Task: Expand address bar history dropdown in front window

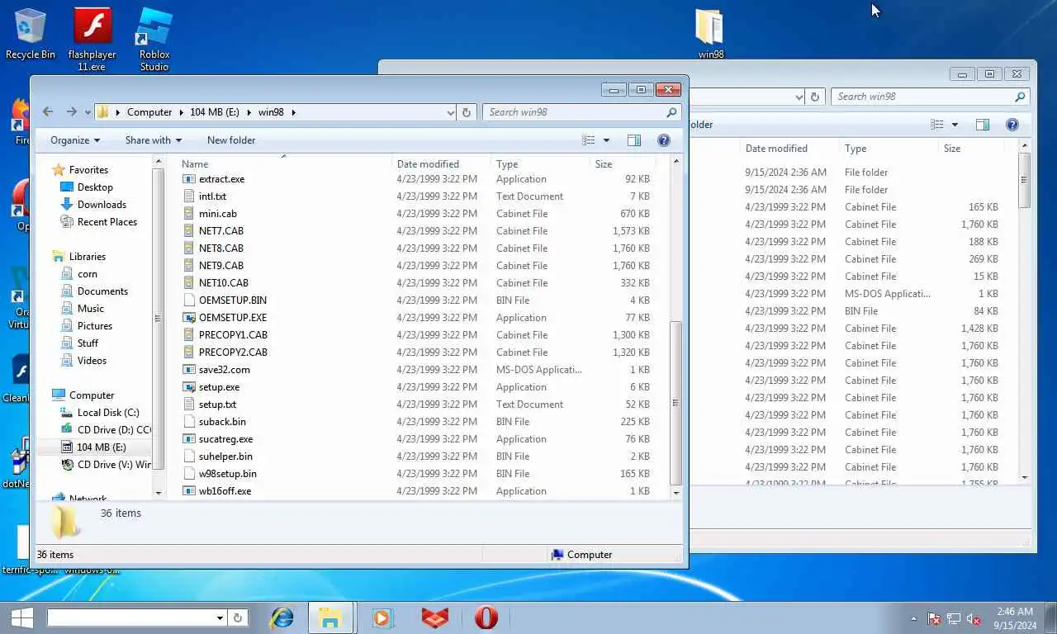Action: coord(450,112)
